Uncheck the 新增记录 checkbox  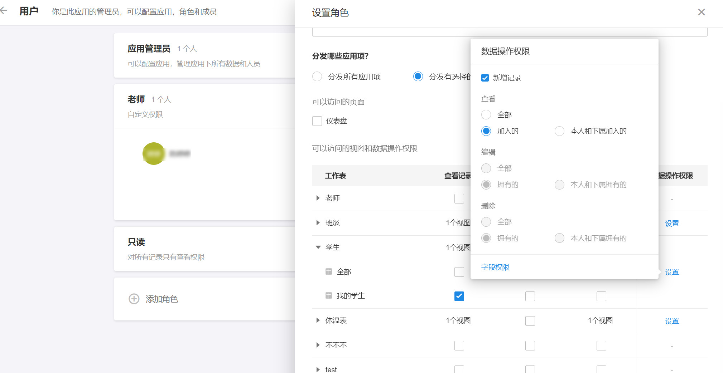click(x=485, y=78)
